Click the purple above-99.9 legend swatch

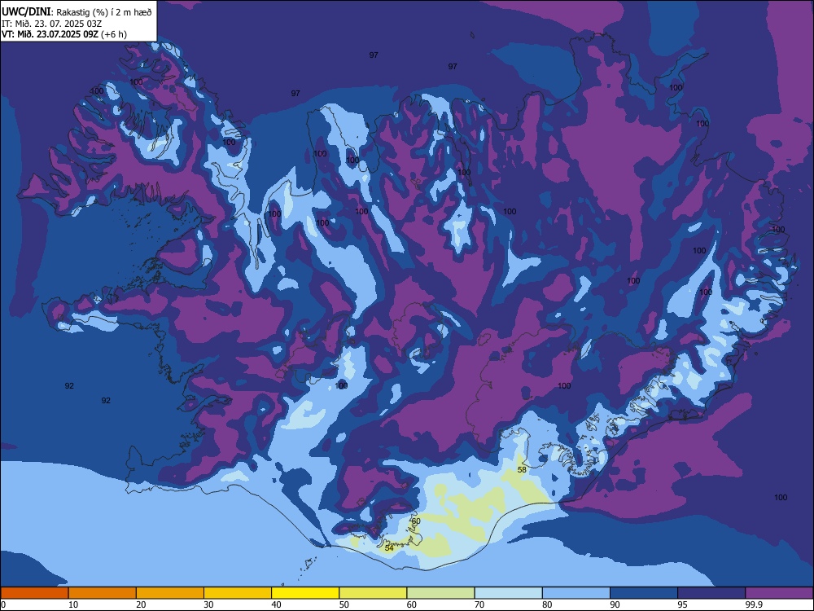click(779, 593)
